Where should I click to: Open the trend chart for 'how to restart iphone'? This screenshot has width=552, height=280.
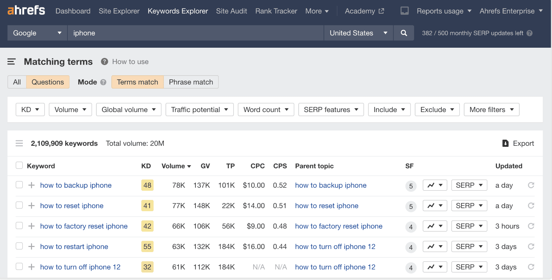(435, 247)
